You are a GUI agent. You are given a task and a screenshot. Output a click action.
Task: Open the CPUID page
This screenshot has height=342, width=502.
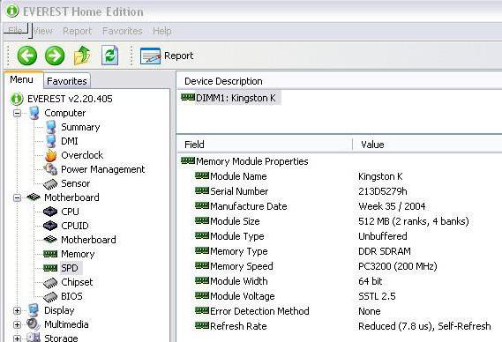click(x=75, y=226)
